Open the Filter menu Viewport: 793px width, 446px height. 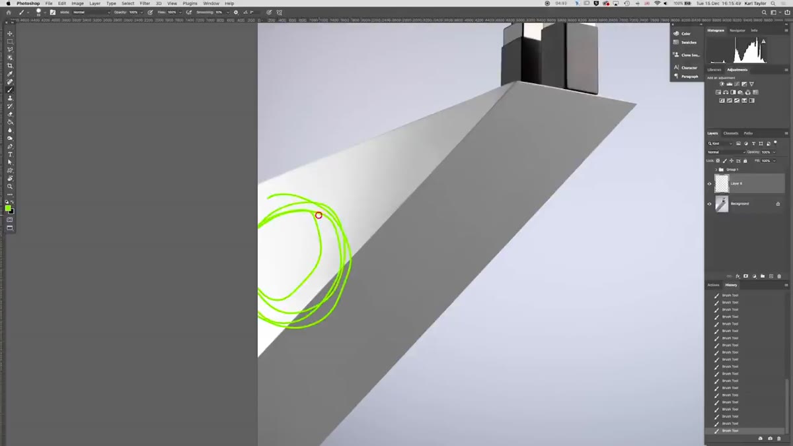pyautogui.click(x=145, y=3)
